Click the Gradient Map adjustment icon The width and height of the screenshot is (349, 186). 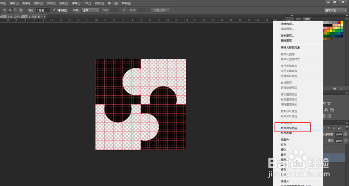tap(329, 116)
